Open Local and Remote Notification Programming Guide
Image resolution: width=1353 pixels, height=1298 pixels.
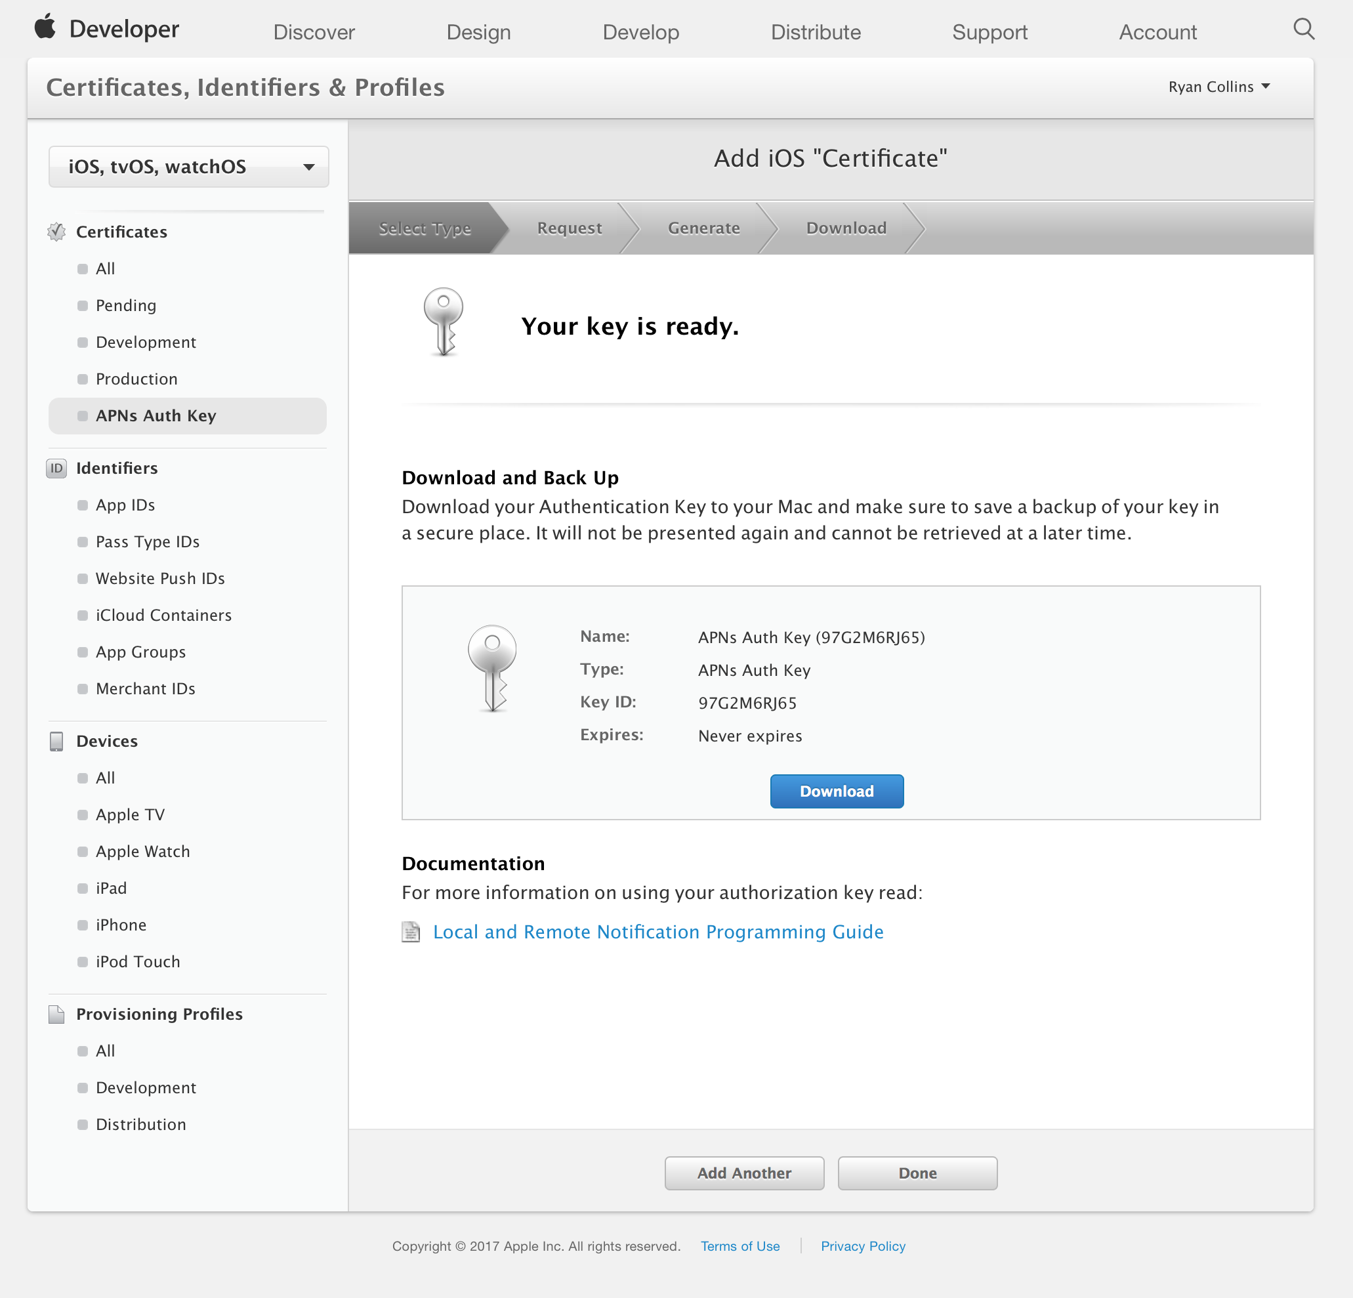click(658, 932)
